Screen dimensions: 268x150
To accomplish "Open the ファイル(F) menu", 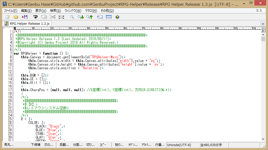I will click(x=10, y=11).
